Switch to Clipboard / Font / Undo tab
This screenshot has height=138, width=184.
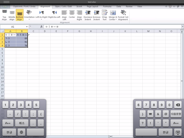pos(24,6)
